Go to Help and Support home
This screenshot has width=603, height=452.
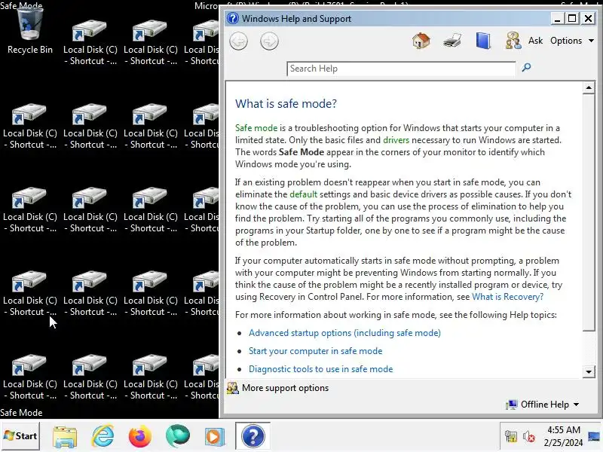pos(421,41)
